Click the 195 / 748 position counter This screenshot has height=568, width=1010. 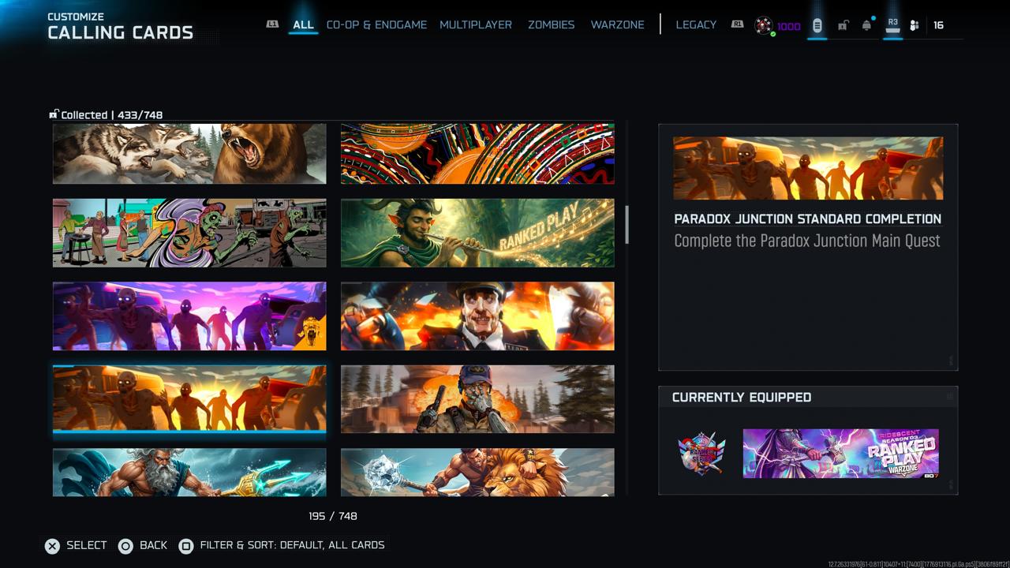(333, 516)
